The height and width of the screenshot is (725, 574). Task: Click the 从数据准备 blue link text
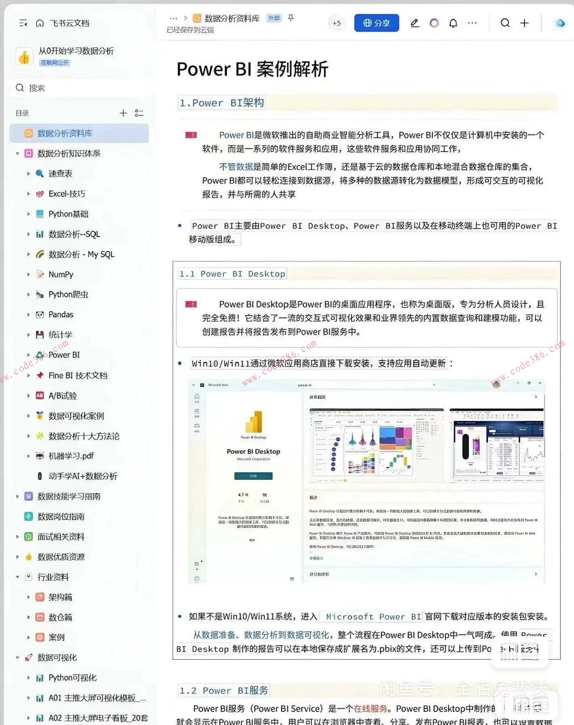pos(214,635)
